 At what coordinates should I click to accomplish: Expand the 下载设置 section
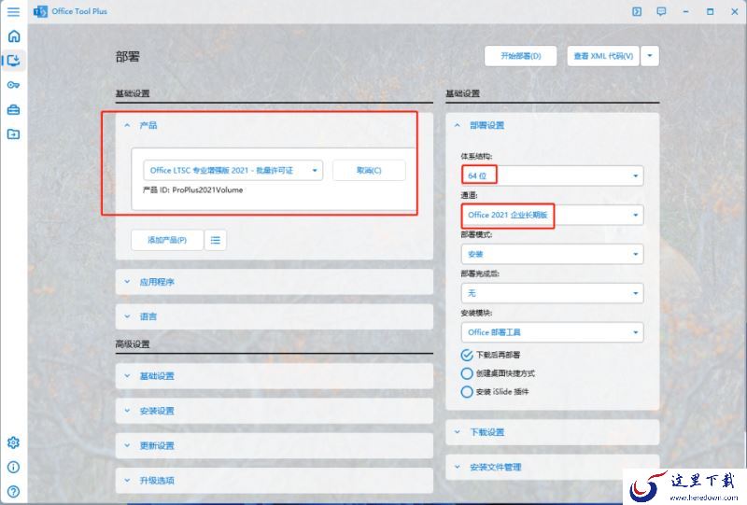[x=552, y=432]
